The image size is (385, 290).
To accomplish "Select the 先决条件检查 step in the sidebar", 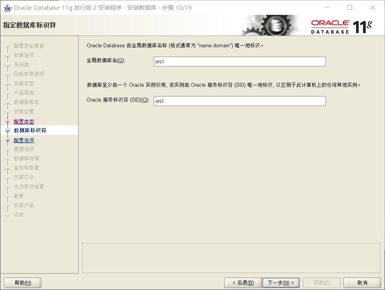I will pyautogui.click(x=29, y=186).
